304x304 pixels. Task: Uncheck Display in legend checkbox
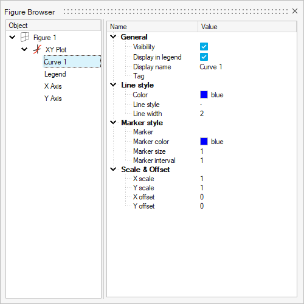[204, 57]
